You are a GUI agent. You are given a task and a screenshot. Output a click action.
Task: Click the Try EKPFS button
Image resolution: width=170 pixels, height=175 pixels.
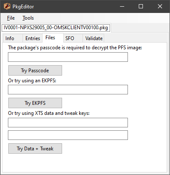pyautogui.click(x=35, y=103)
